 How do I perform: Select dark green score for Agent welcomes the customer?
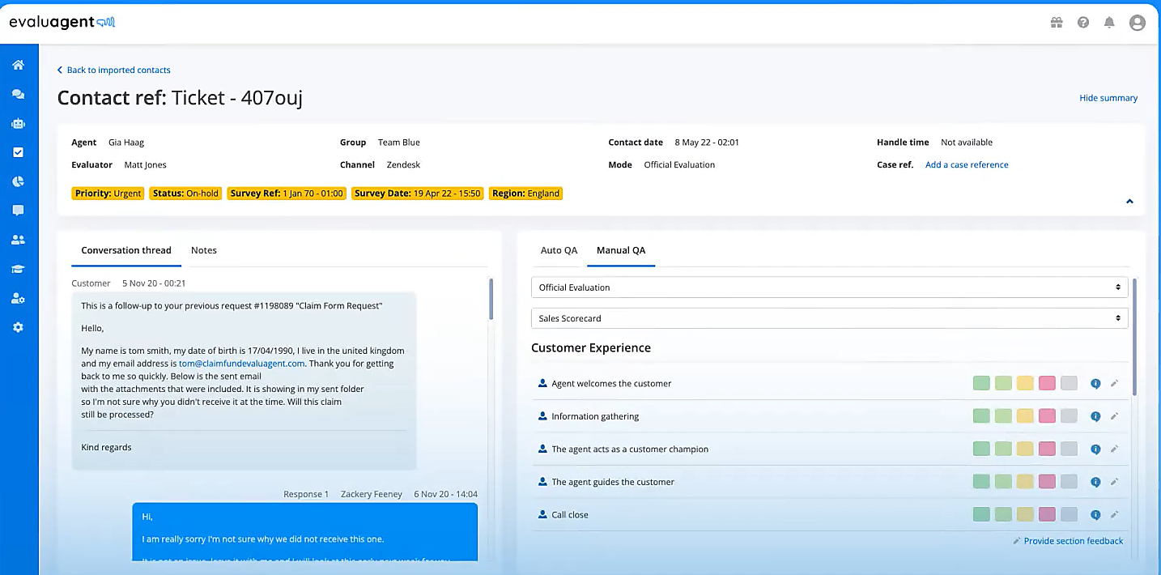(x=981, y=383)
